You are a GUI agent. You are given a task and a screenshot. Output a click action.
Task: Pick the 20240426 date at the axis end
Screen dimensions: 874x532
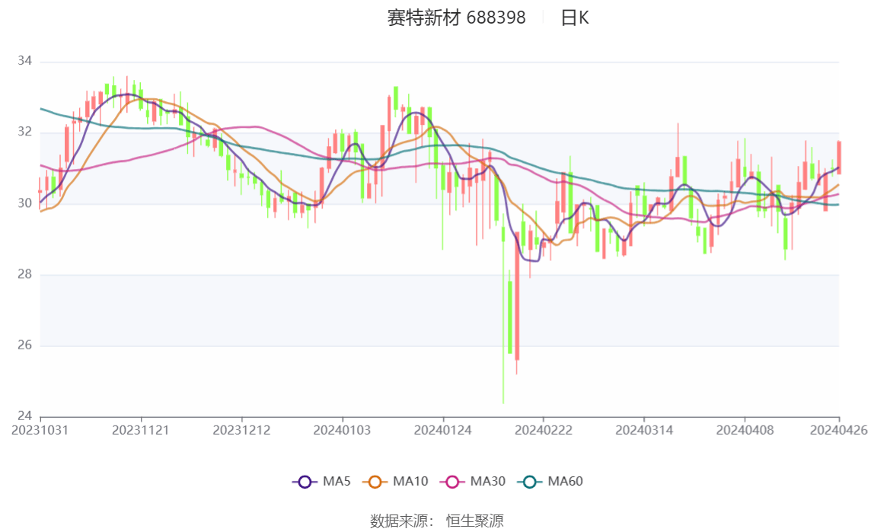point(838,430)
